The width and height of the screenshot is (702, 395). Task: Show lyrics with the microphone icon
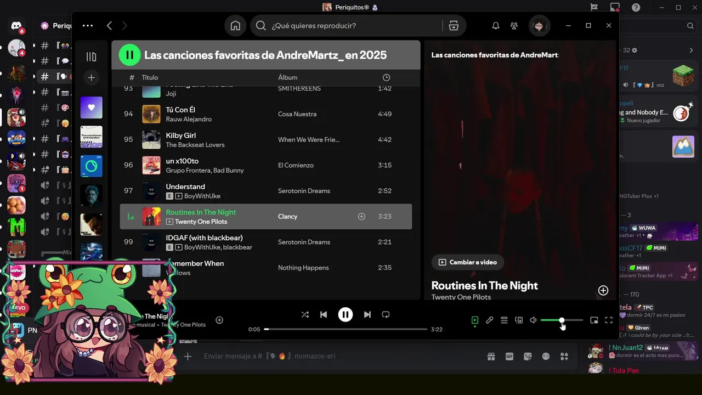click(489, 320)
